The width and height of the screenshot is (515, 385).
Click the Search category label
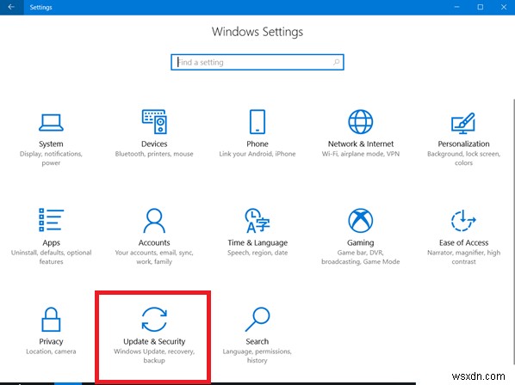[x=257, y=341]
